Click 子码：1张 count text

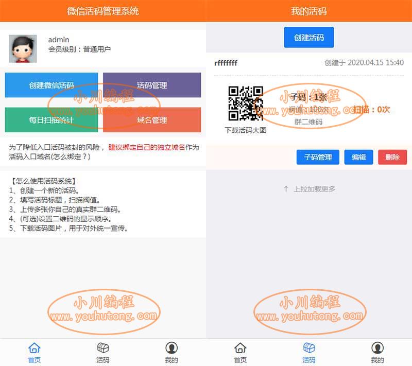308,97
